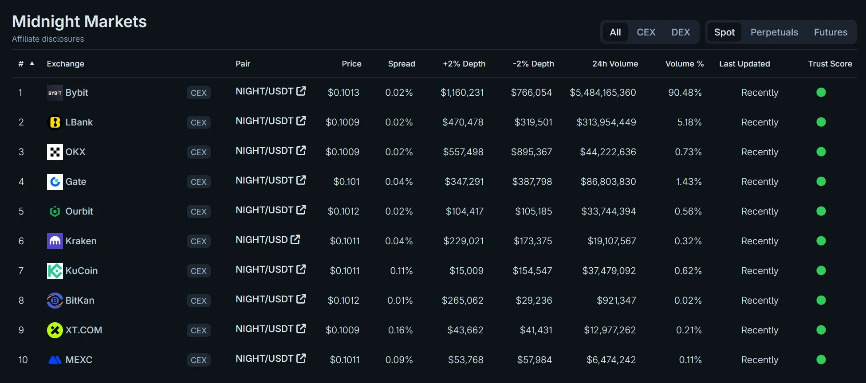Click the Midnight Markets heading
The height and width of the screenshot is (383, 866).
pos(79,22)
